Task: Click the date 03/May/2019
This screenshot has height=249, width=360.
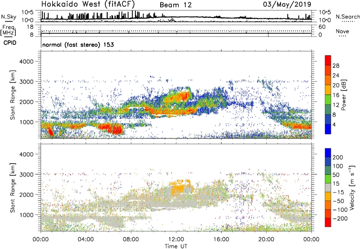Action: click(287, 4)
